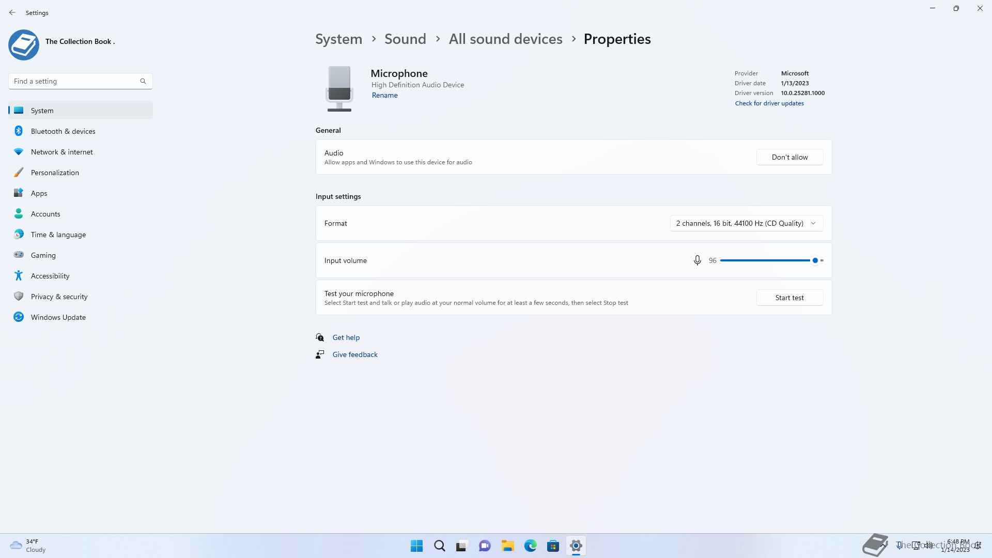
Task: Click the Find a setting search box
Action: 75,81
